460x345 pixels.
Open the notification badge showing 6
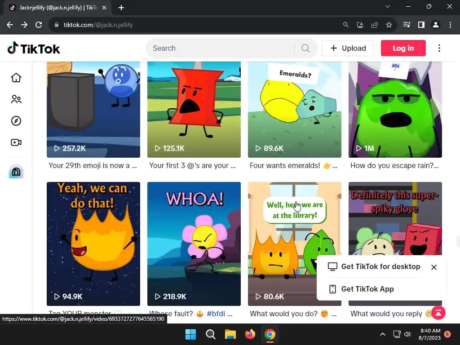pos(447,334)
